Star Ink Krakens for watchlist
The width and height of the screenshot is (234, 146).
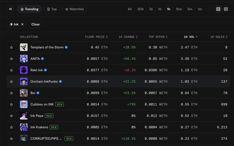[x=11, y=127]
